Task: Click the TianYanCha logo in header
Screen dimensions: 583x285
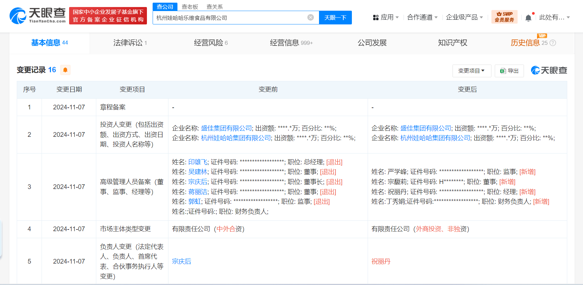Action: 38,15
